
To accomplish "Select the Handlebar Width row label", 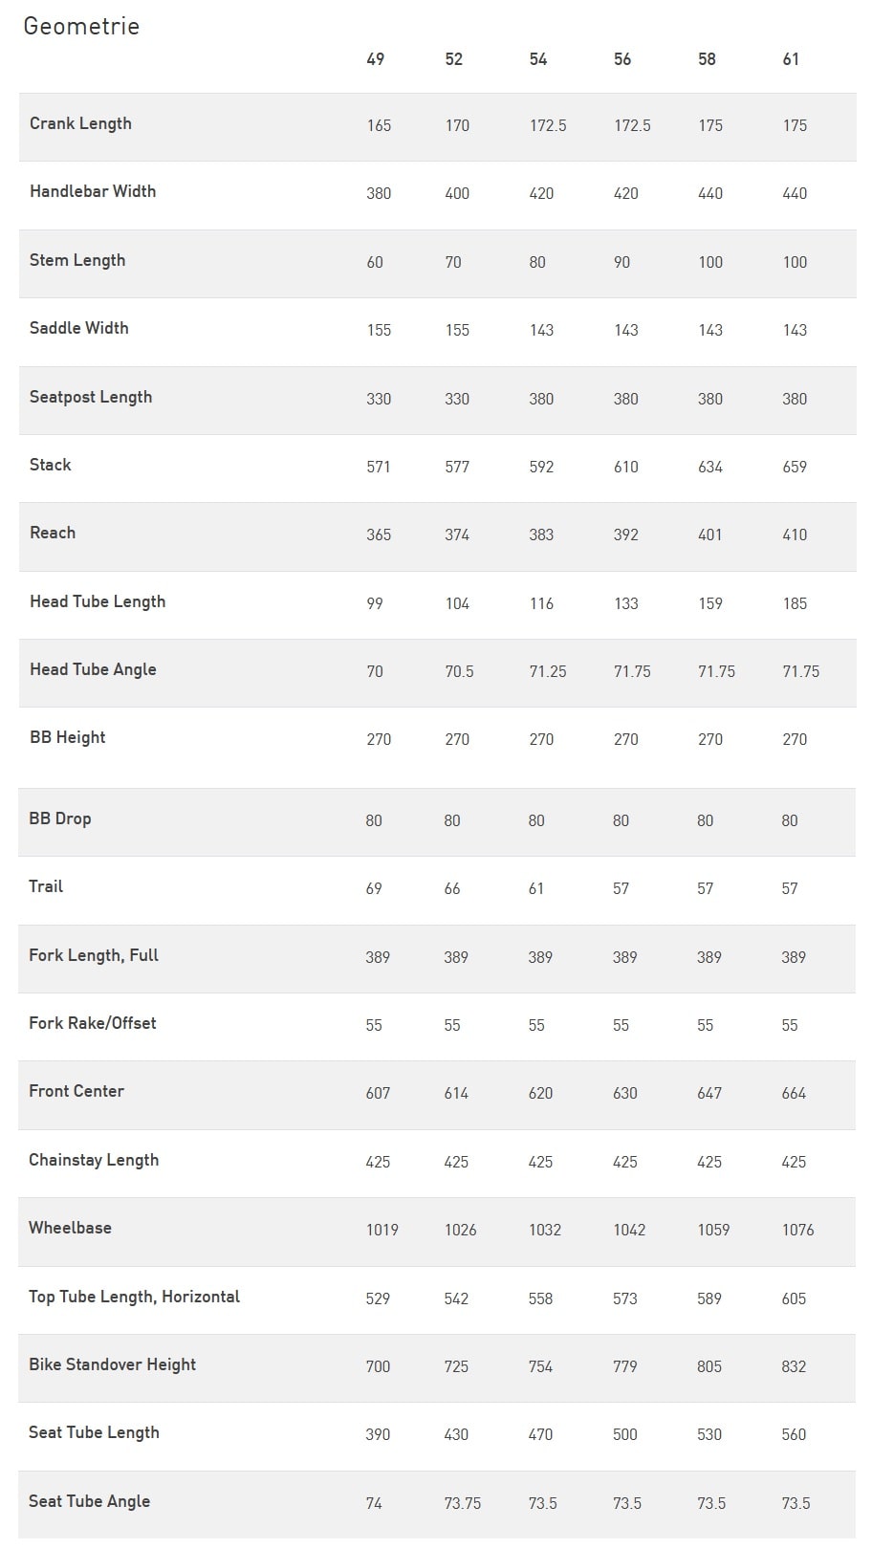I will click(x=93, y=191).
